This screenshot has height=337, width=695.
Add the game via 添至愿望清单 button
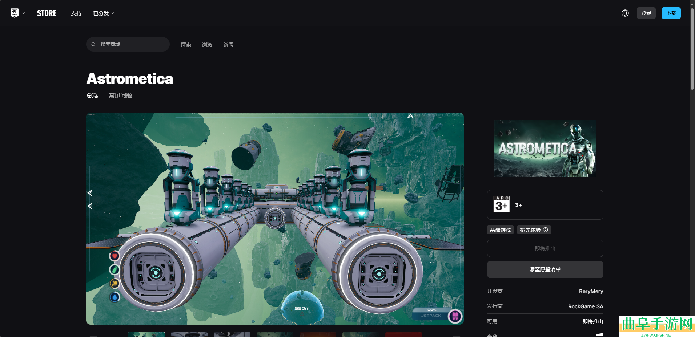pos(545,269)
